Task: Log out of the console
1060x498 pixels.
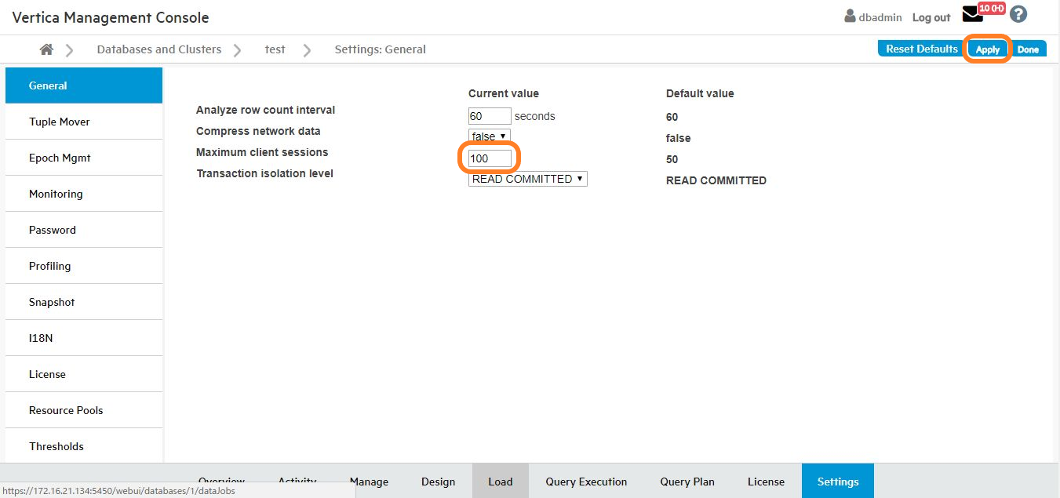Action: click(931, 17)
